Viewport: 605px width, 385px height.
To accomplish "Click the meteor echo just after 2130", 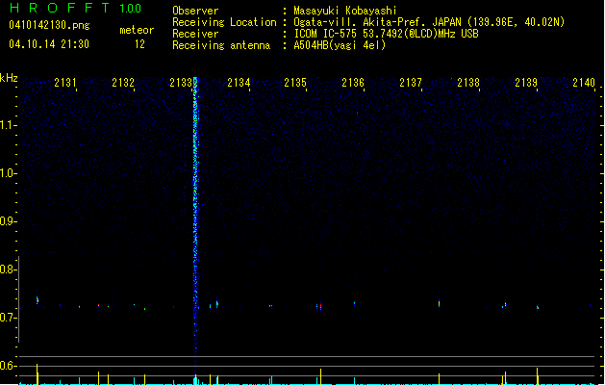I will [38, 299].
